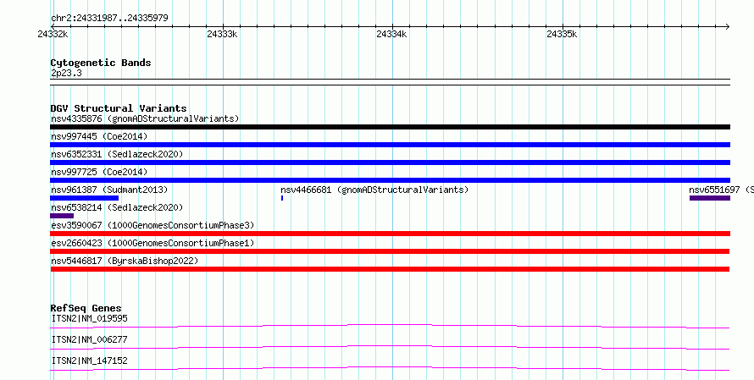Screen dimensions: 754x380
Task: Select the nsv4335876 variant label
Action: pos(145,118)
